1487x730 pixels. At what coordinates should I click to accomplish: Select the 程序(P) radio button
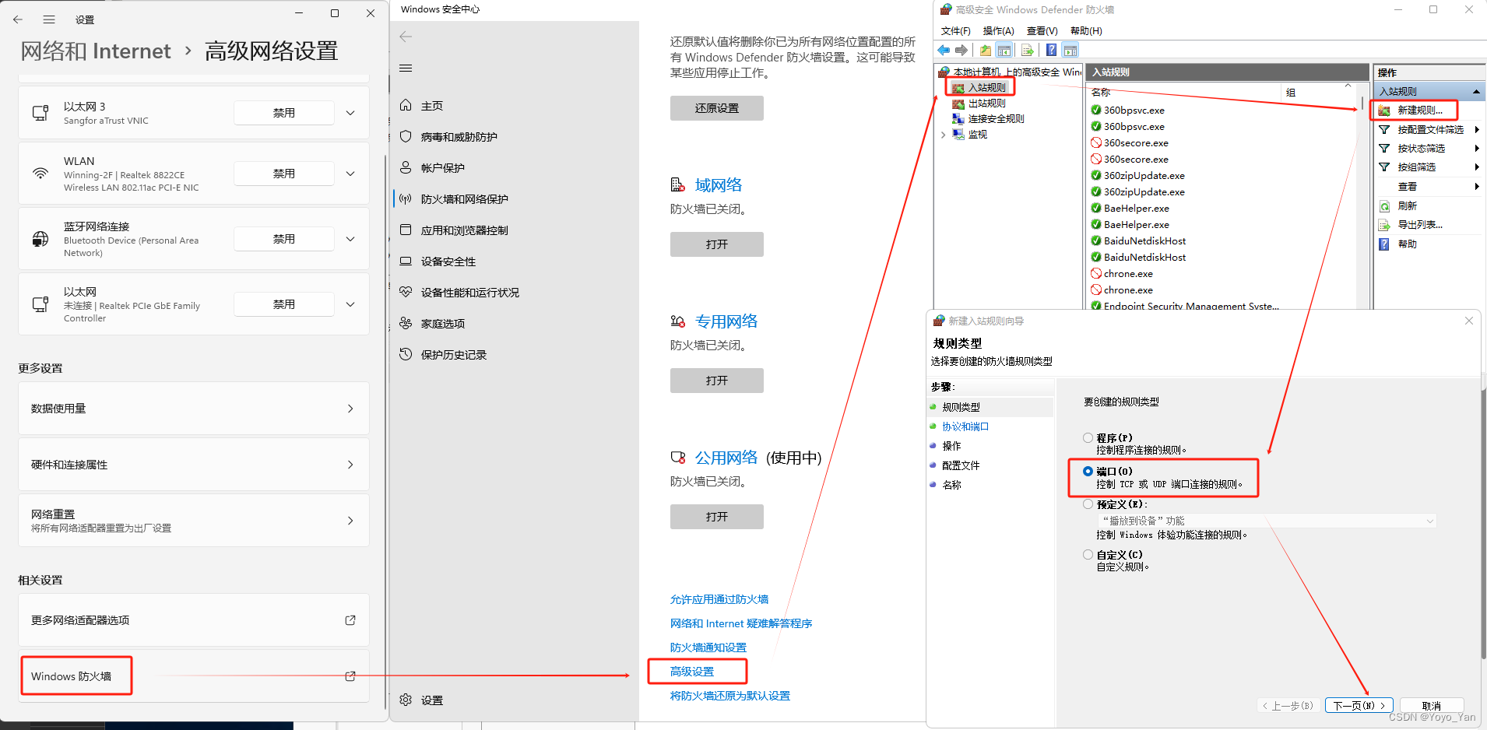click(x=1088, y=438)
